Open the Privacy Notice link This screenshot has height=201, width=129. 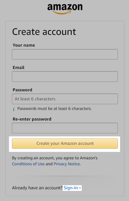pyautogui.click(x=67, y=164)
